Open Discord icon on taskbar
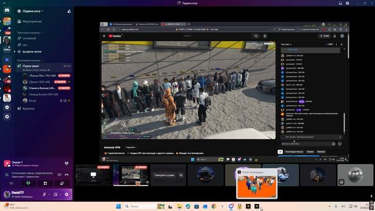The height and width of the screenshot is (211, 375). [x=231, y=206]
